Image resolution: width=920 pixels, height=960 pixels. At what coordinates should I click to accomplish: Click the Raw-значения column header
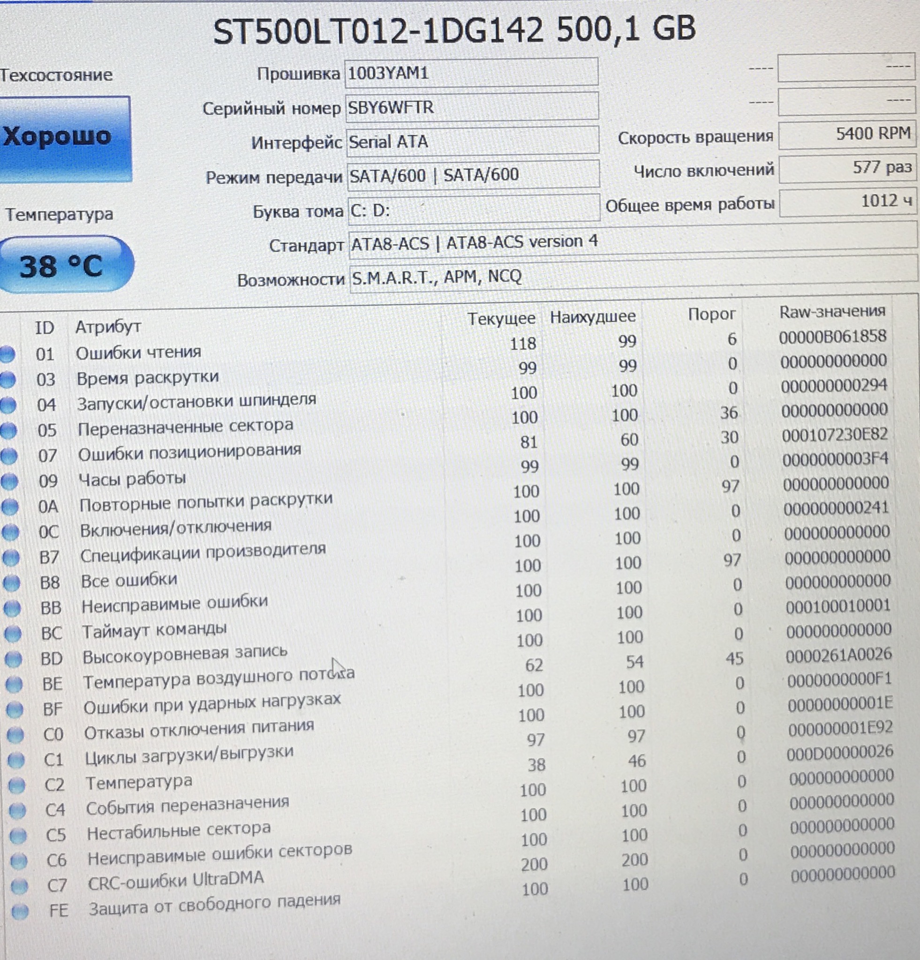[x=832, y=311]
